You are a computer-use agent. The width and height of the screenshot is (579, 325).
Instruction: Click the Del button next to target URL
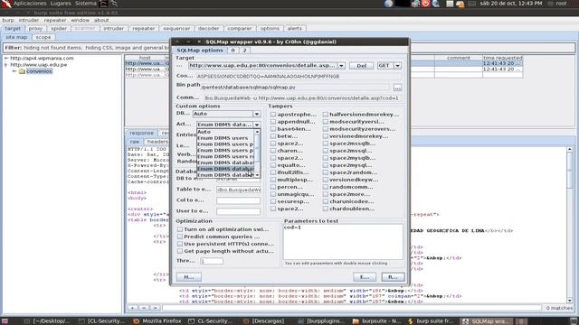(361, 66)
